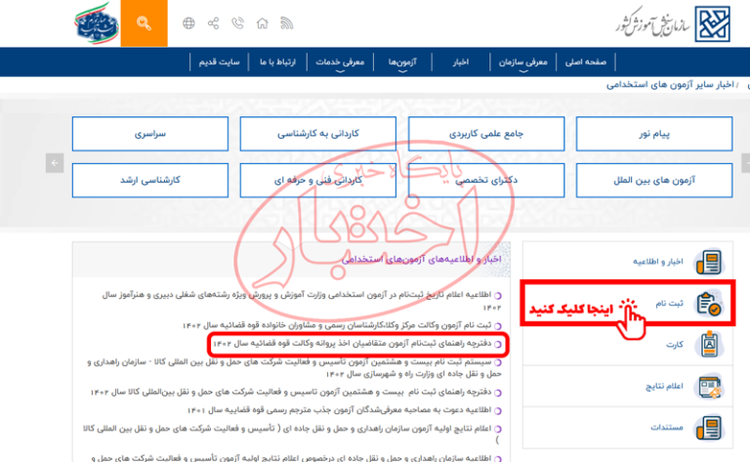Open the highlighted دفترچه راهنمای ثبت‌نام وکالت link

tap(356, 344)
